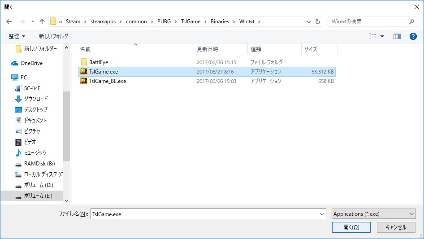Open ピクチャ in the sidebar
Screen dimensions: 424x239
click(32, 131)
